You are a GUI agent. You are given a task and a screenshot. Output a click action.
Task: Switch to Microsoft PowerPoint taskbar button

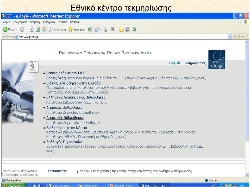click(x=123, y=185)
